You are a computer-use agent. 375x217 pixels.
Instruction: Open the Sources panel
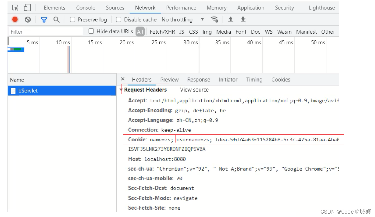(x=115, y=8)
